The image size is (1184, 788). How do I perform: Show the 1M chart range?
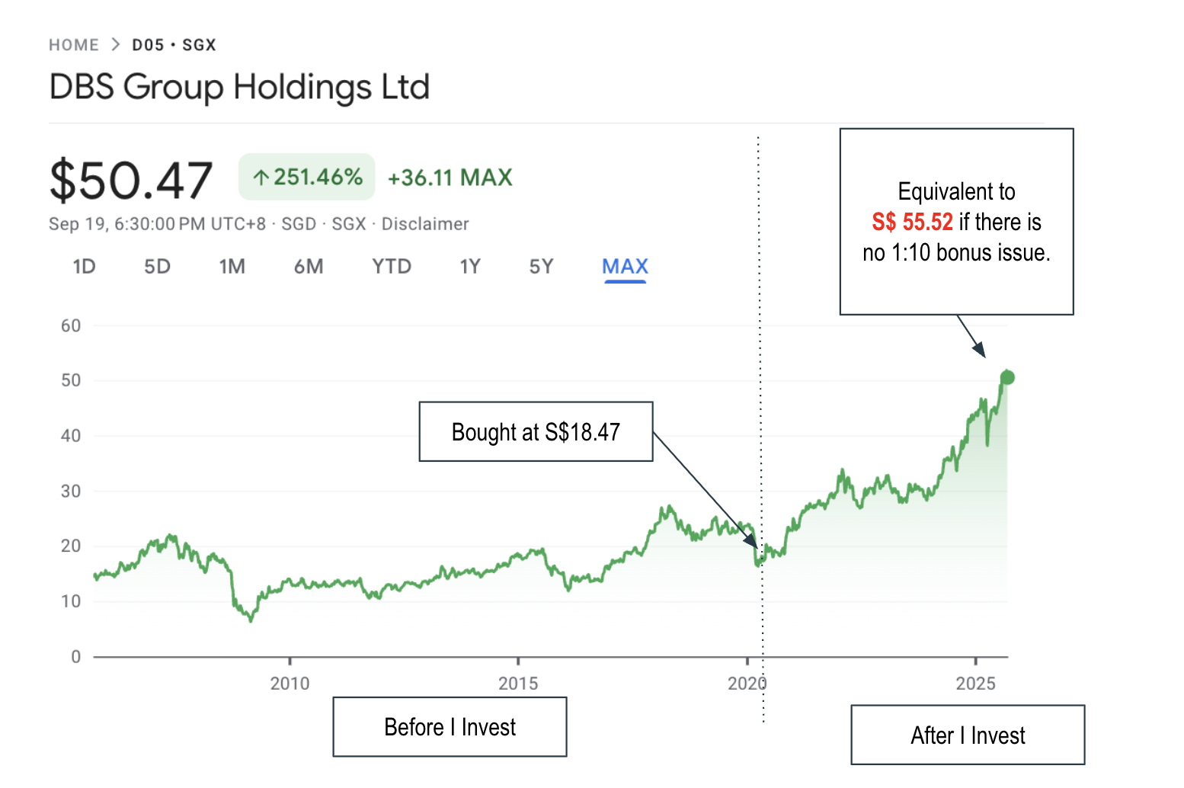pos(232,267)
